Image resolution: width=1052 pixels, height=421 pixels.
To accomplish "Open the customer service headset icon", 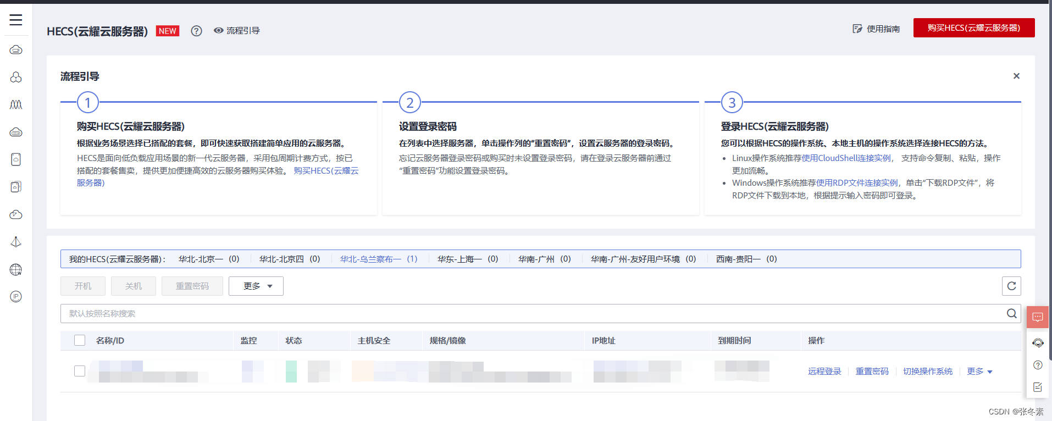I will (1038, 343).
